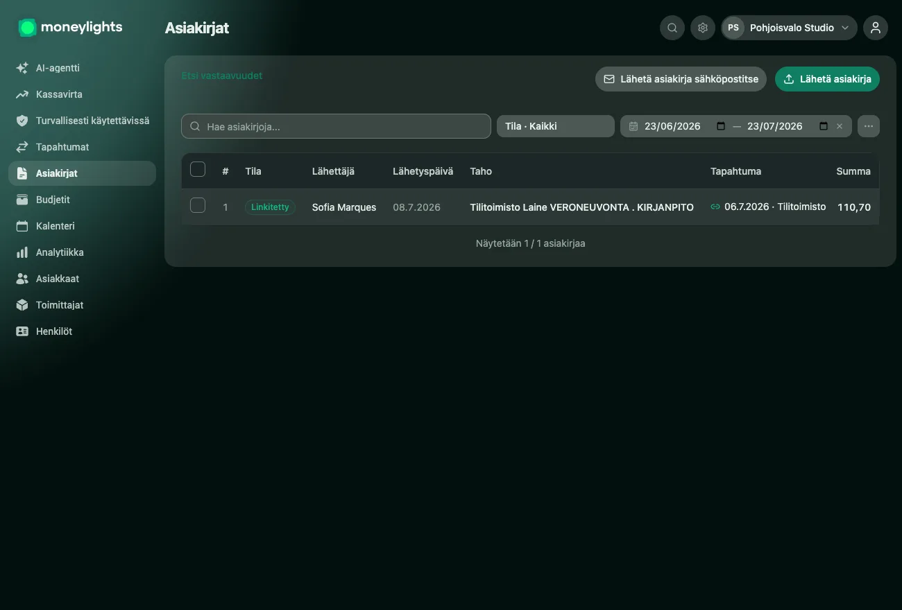Click Analytiikka bar chart icon
Screen dimensions: 902x610
click(22, 252)
